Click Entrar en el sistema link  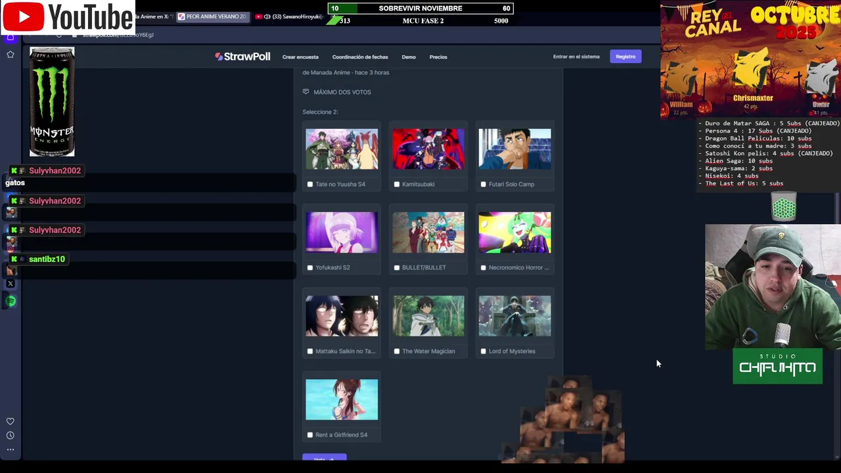576,56
